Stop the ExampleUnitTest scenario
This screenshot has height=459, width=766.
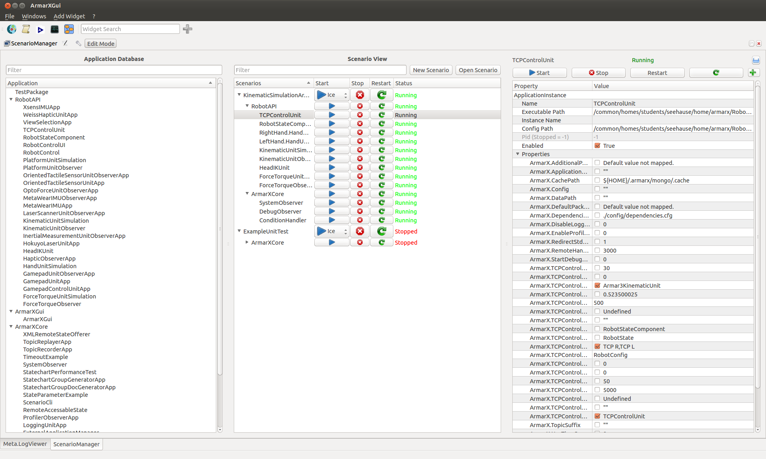pyautogui.click(x=360, y=231)
